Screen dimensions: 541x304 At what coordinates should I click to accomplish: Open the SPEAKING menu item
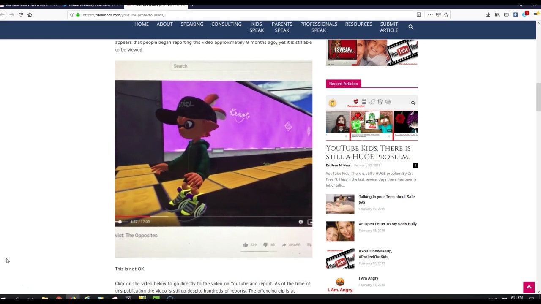(192, 24)
